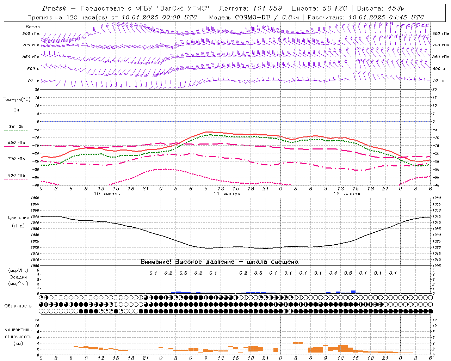This screenshot has width=451, height=361.
Task: Click the '700 гПа' entry in temperature legend
Action: pyautogui.click(x=16, y=159)
